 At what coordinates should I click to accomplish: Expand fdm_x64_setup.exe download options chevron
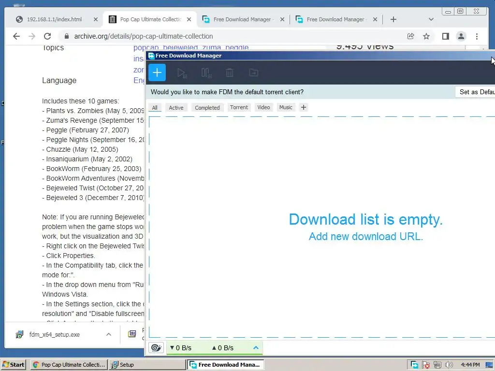coord(109,334)
